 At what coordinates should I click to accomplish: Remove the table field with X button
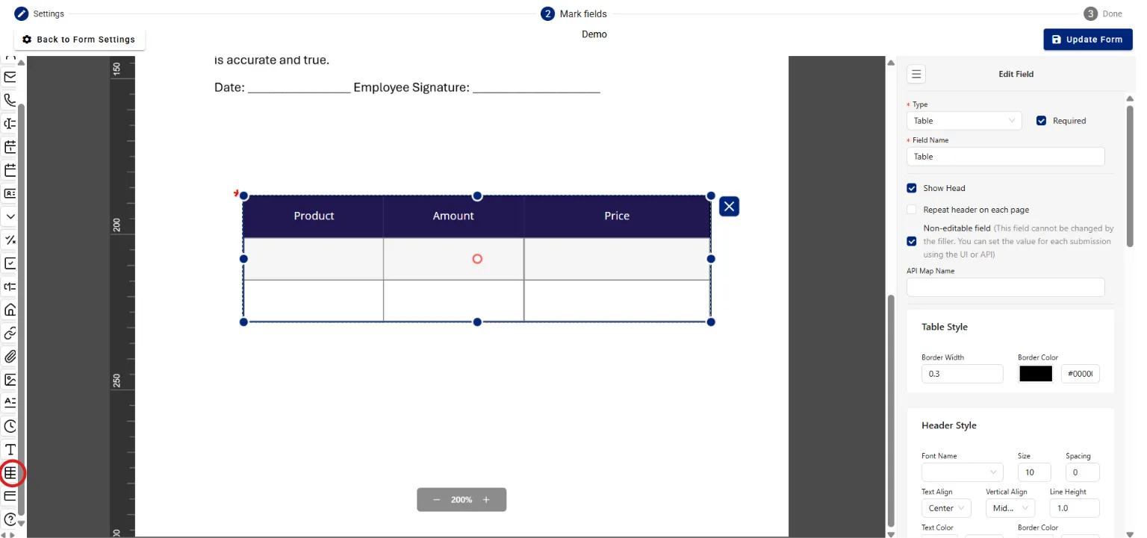tap(729, 206)
